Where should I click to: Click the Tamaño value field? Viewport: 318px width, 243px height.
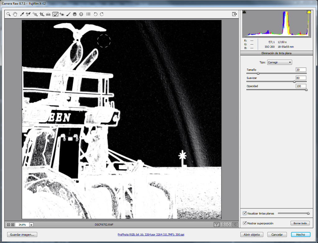point(301,70)
